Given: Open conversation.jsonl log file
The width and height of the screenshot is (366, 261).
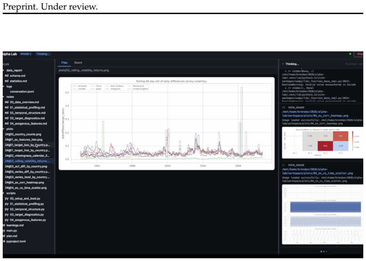Looking at the screenshot, I should (x=22, y=92).
